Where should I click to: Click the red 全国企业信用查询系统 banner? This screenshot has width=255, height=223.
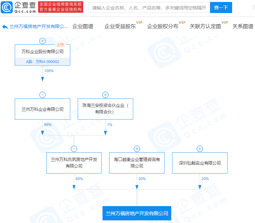click(61, 7)
